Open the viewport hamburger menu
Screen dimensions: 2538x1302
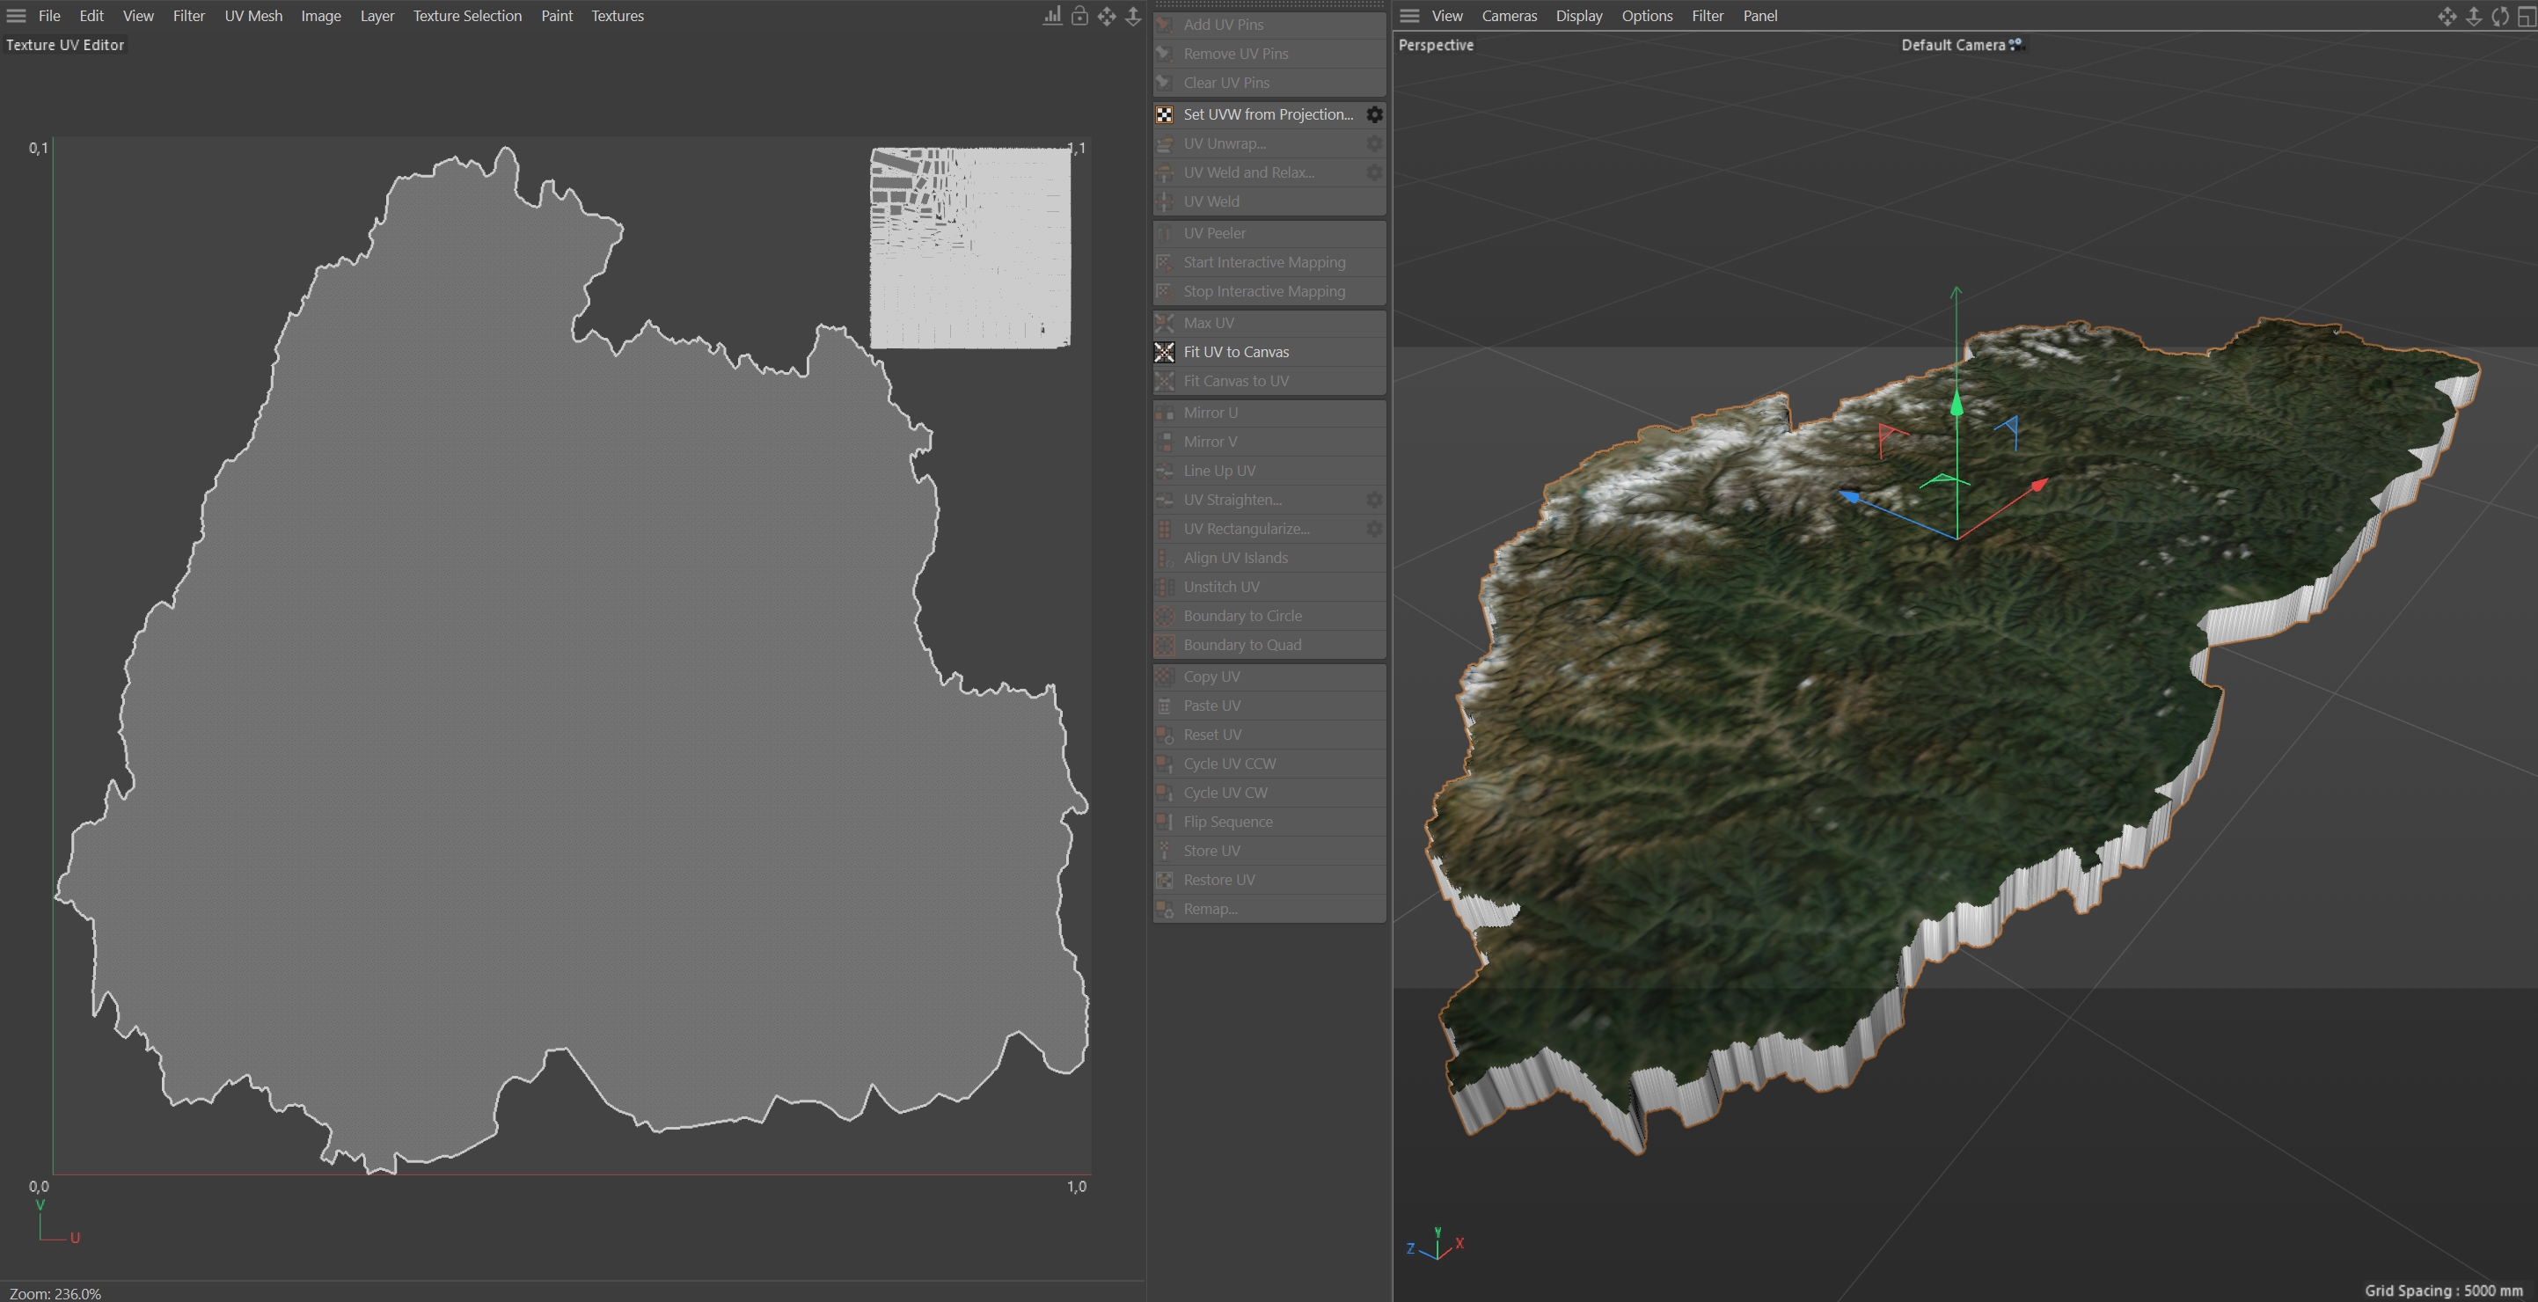click(1409, 16)
